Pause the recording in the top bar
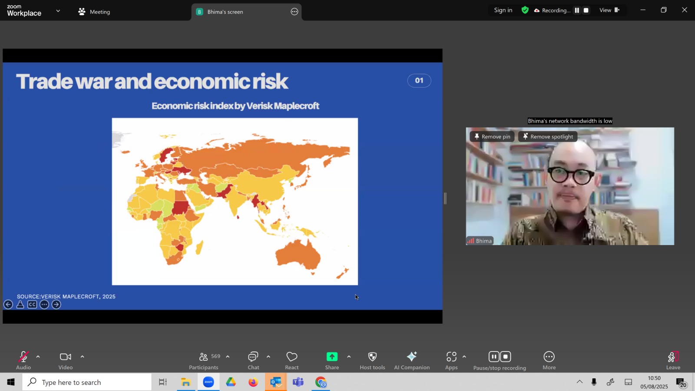 pyautogui.click(x=577, y=10)
